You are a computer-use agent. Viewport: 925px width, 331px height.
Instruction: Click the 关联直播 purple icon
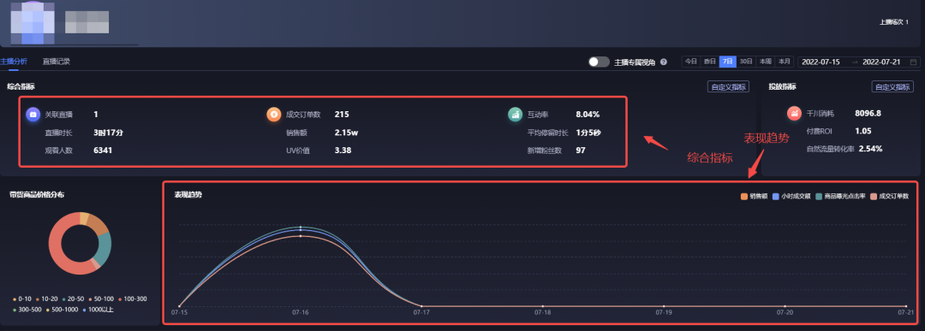pos(33,115)
